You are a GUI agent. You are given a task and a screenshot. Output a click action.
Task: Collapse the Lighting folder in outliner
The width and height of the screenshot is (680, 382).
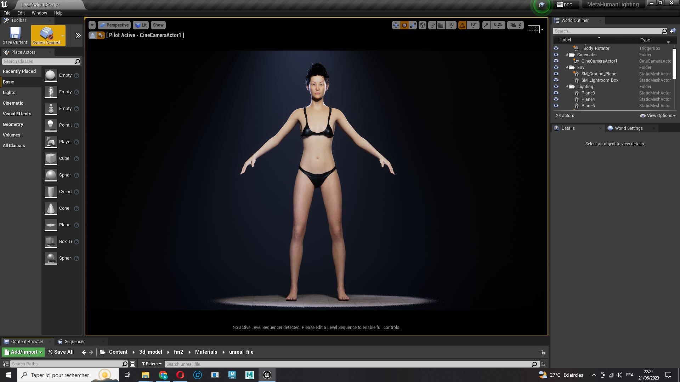567,87
